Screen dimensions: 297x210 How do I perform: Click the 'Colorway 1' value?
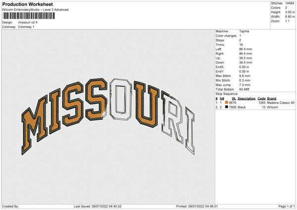click(26, 27)
